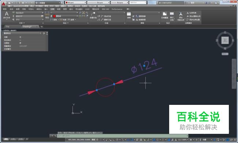Click the Add Leader icon
The width and height of the screenshot is (238, 143).
[102, 16]
